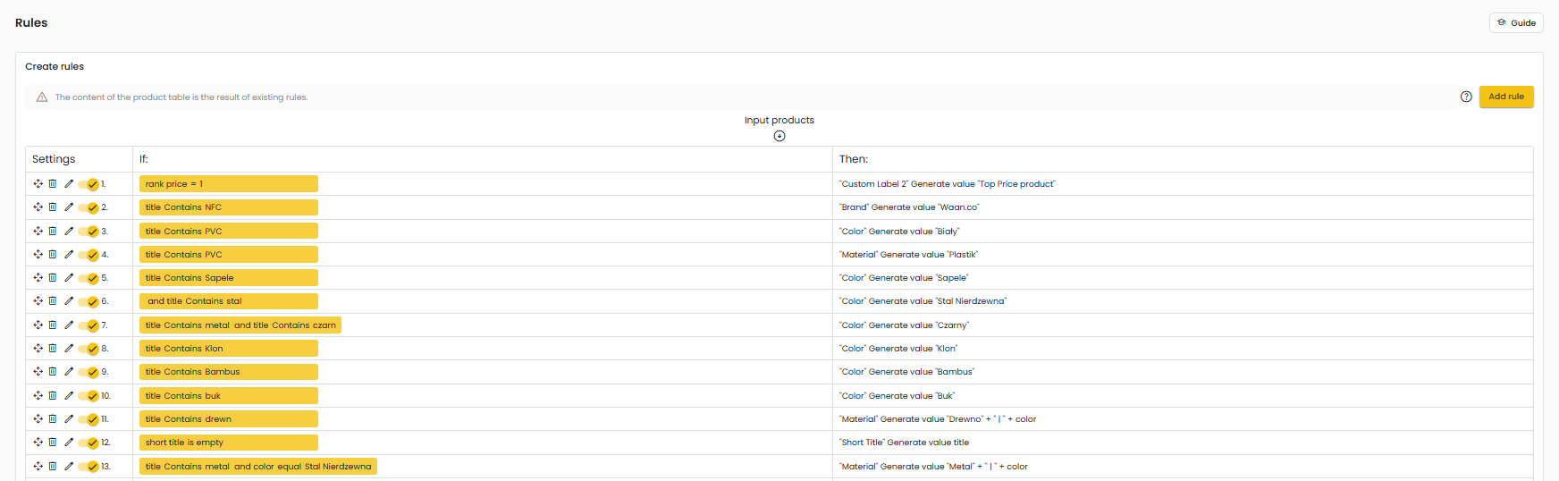Click the 'title Contains NFC' condition chip
Image resolution: width=1559 pixels, height=481 pixels.
click(x=228, y=207)
